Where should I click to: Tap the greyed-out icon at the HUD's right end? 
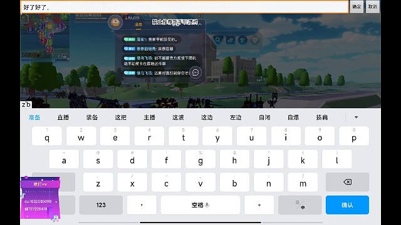tap(255, 40)
